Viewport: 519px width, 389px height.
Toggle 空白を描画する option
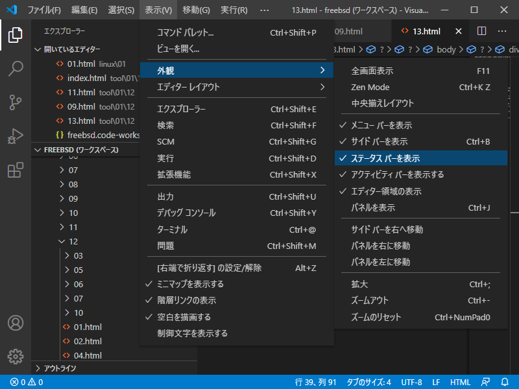coord(236,317)
